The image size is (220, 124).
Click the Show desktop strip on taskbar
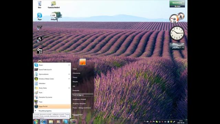[x=186, y=122]
